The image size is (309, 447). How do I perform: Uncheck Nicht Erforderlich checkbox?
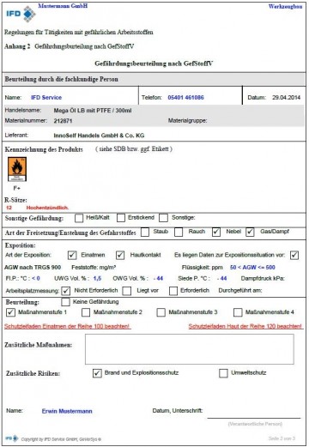point(66,291)
